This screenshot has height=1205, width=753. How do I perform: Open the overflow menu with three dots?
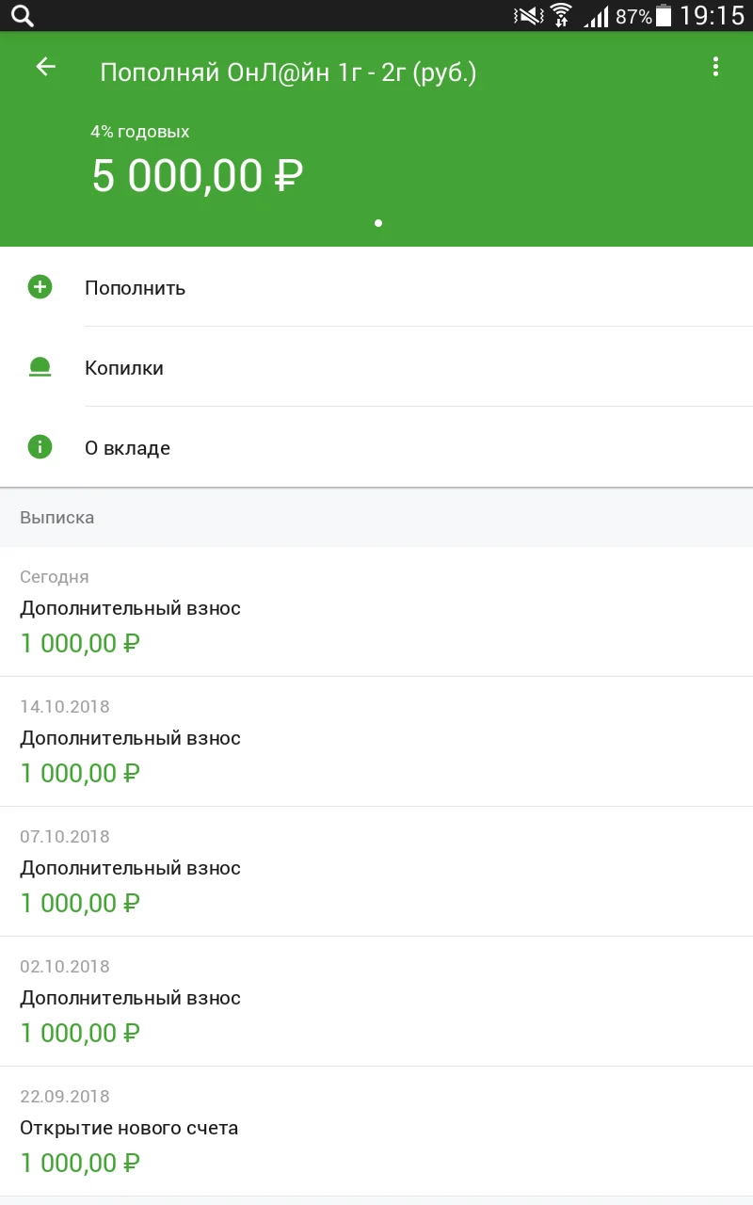tap(715, 67)
